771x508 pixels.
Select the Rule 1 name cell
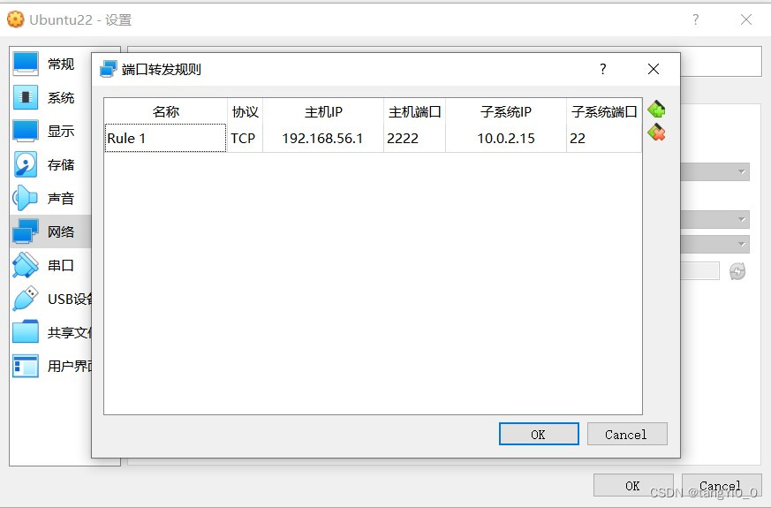coord(166,138)
